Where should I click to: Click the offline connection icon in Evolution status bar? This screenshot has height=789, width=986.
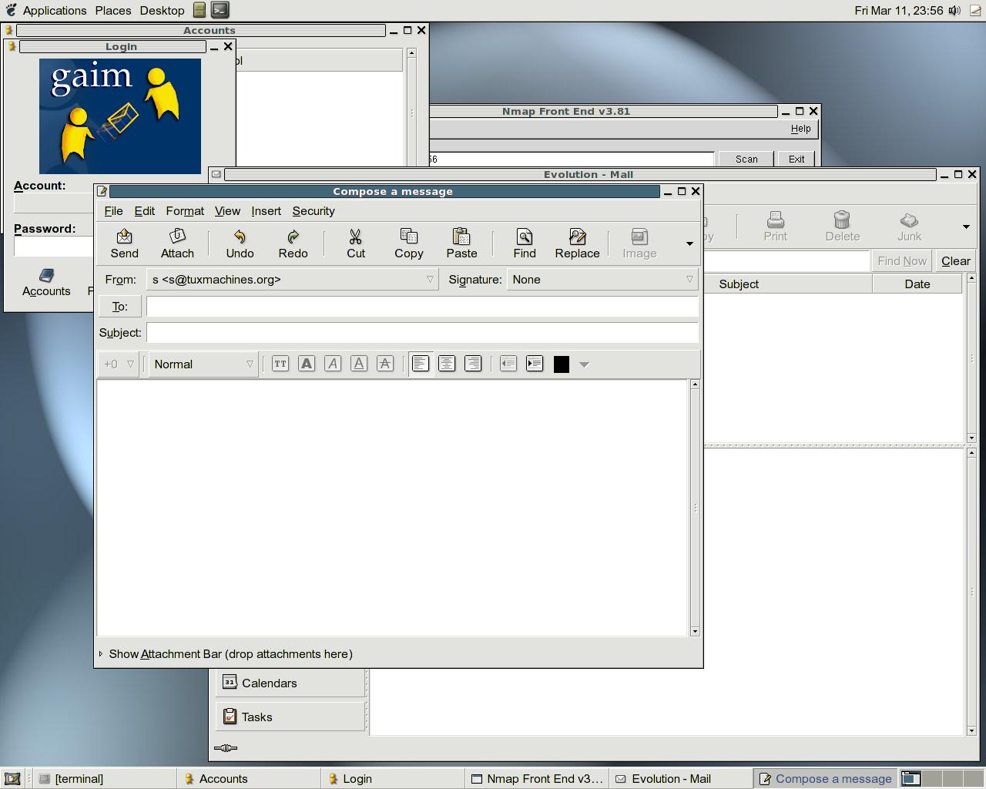pyautogui.click(x=226, y=747)
